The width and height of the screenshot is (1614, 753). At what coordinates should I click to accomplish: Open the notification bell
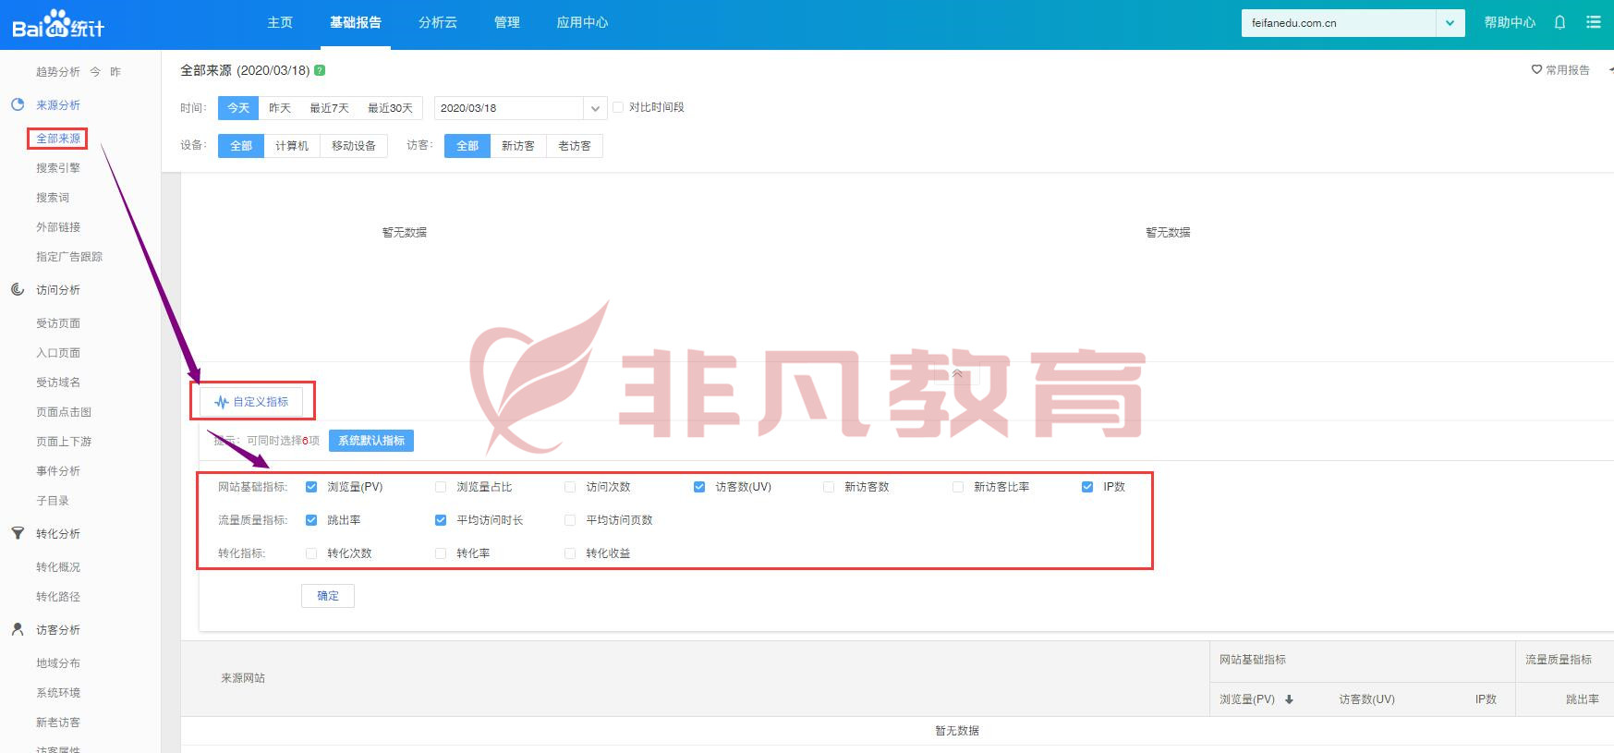[1559, 22]
